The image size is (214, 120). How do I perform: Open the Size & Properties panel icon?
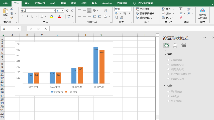tap(184, 45)
